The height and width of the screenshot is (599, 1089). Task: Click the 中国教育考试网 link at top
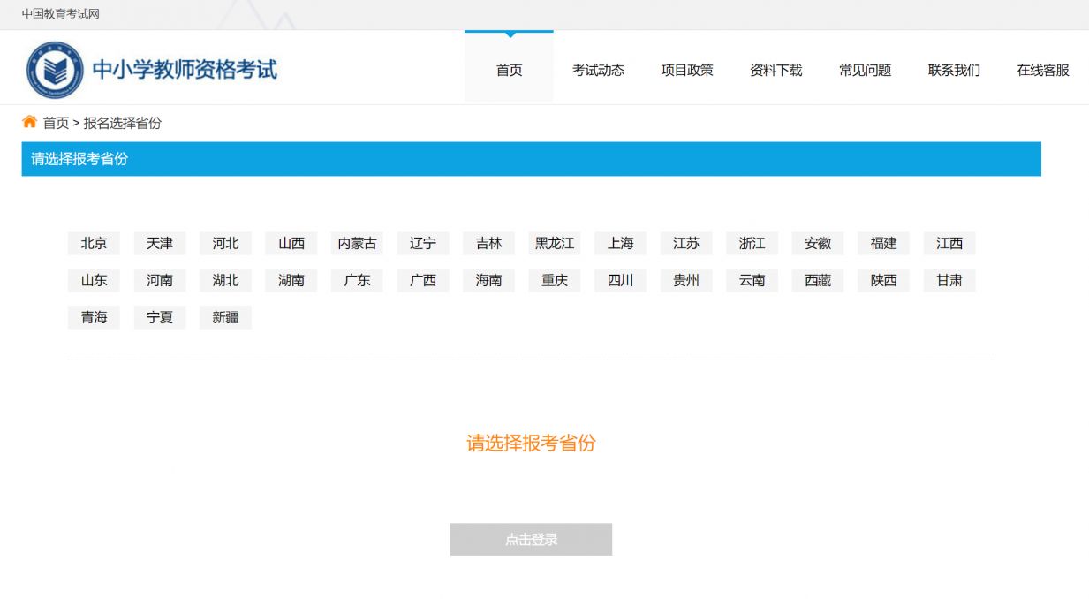coord(61,13)
